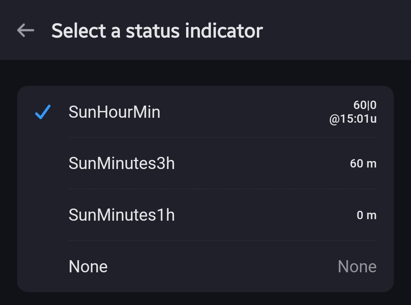Choose the SunMinutes3h indicator option
This screenshot has width=411, height=305.
click(x=121, y=163)
